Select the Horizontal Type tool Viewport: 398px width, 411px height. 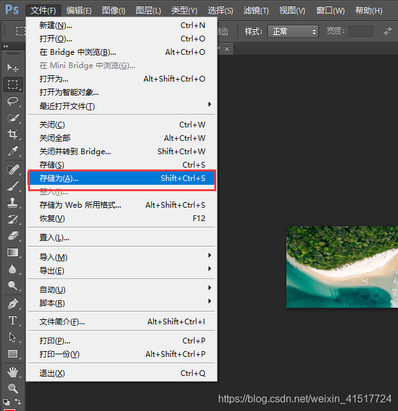click(13, 321)
